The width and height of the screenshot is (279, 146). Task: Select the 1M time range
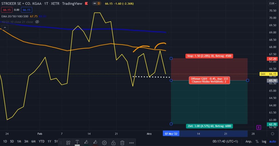coord(19,141)
